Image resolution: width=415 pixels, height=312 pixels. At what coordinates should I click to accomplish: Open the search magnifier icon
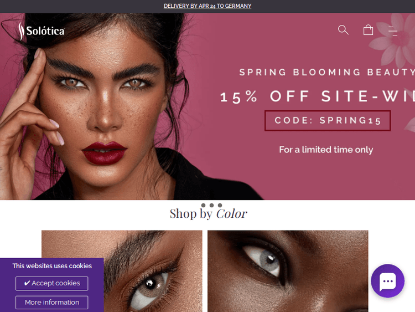343,30
